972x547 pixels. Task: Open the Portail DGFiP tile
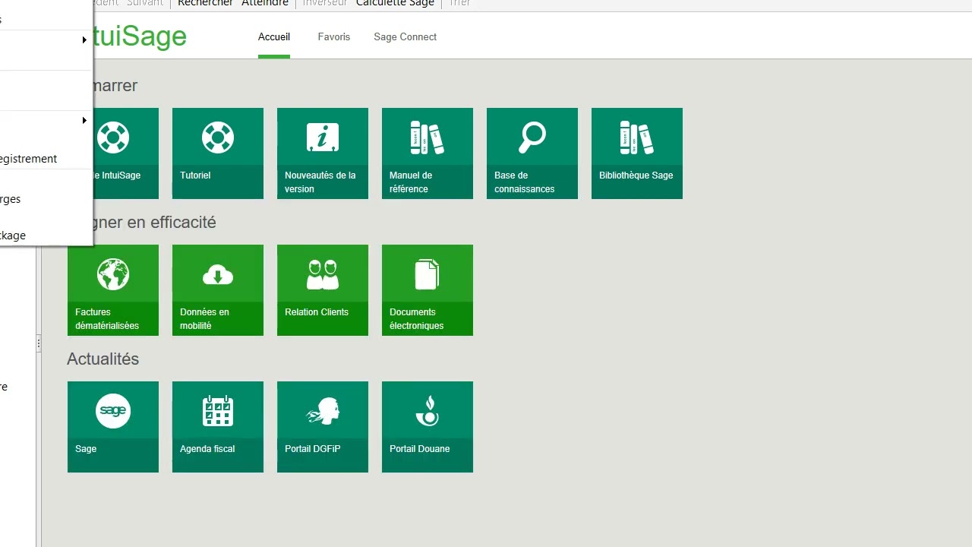point(323,427)
